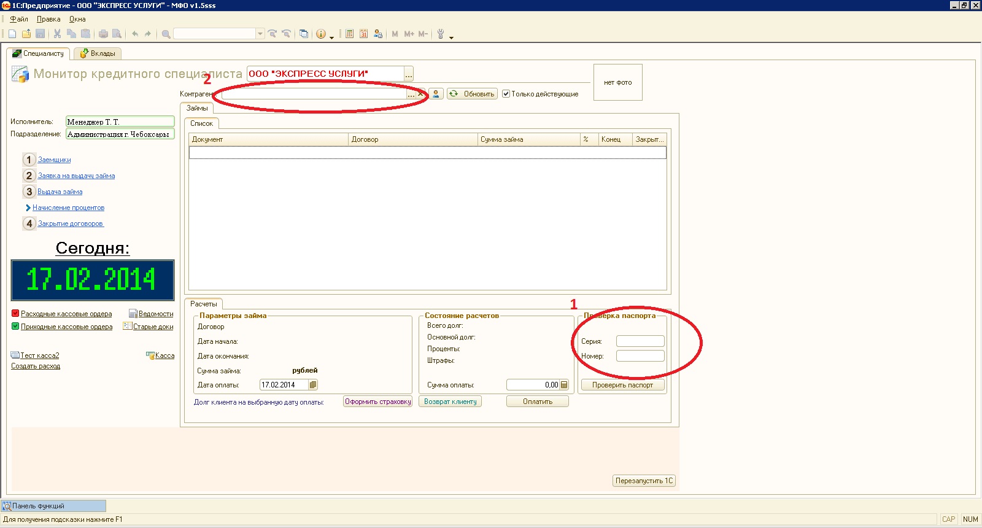
Task: Click the Windows list toolbar icon
Action: click(x=304, y=34)
